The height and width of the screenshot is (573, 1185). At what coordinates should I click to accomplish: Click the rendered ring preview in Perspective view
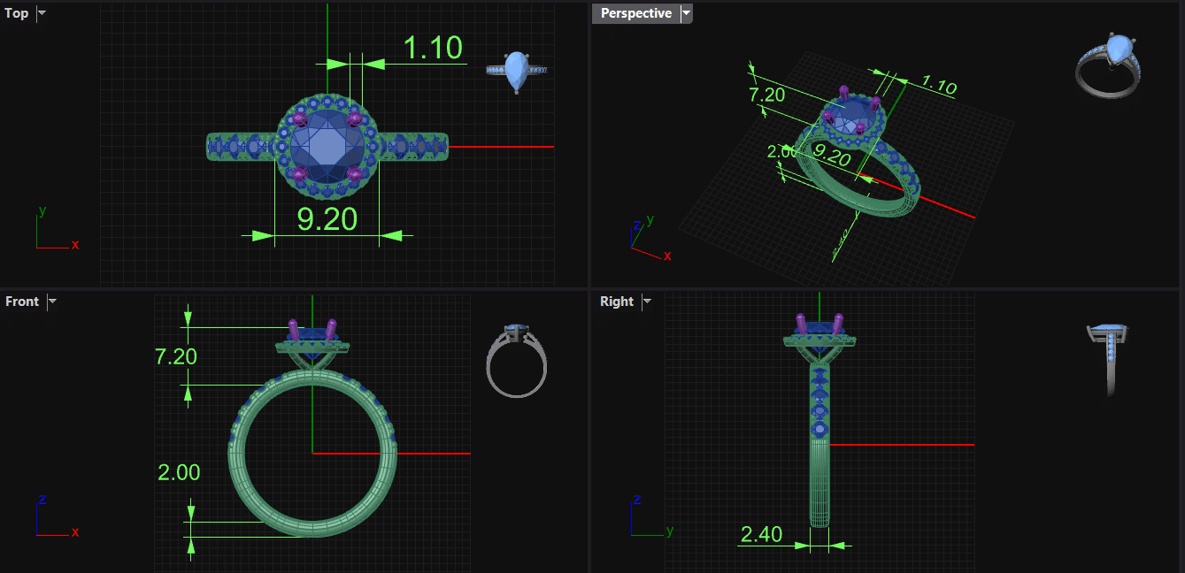click(1106, 67)
